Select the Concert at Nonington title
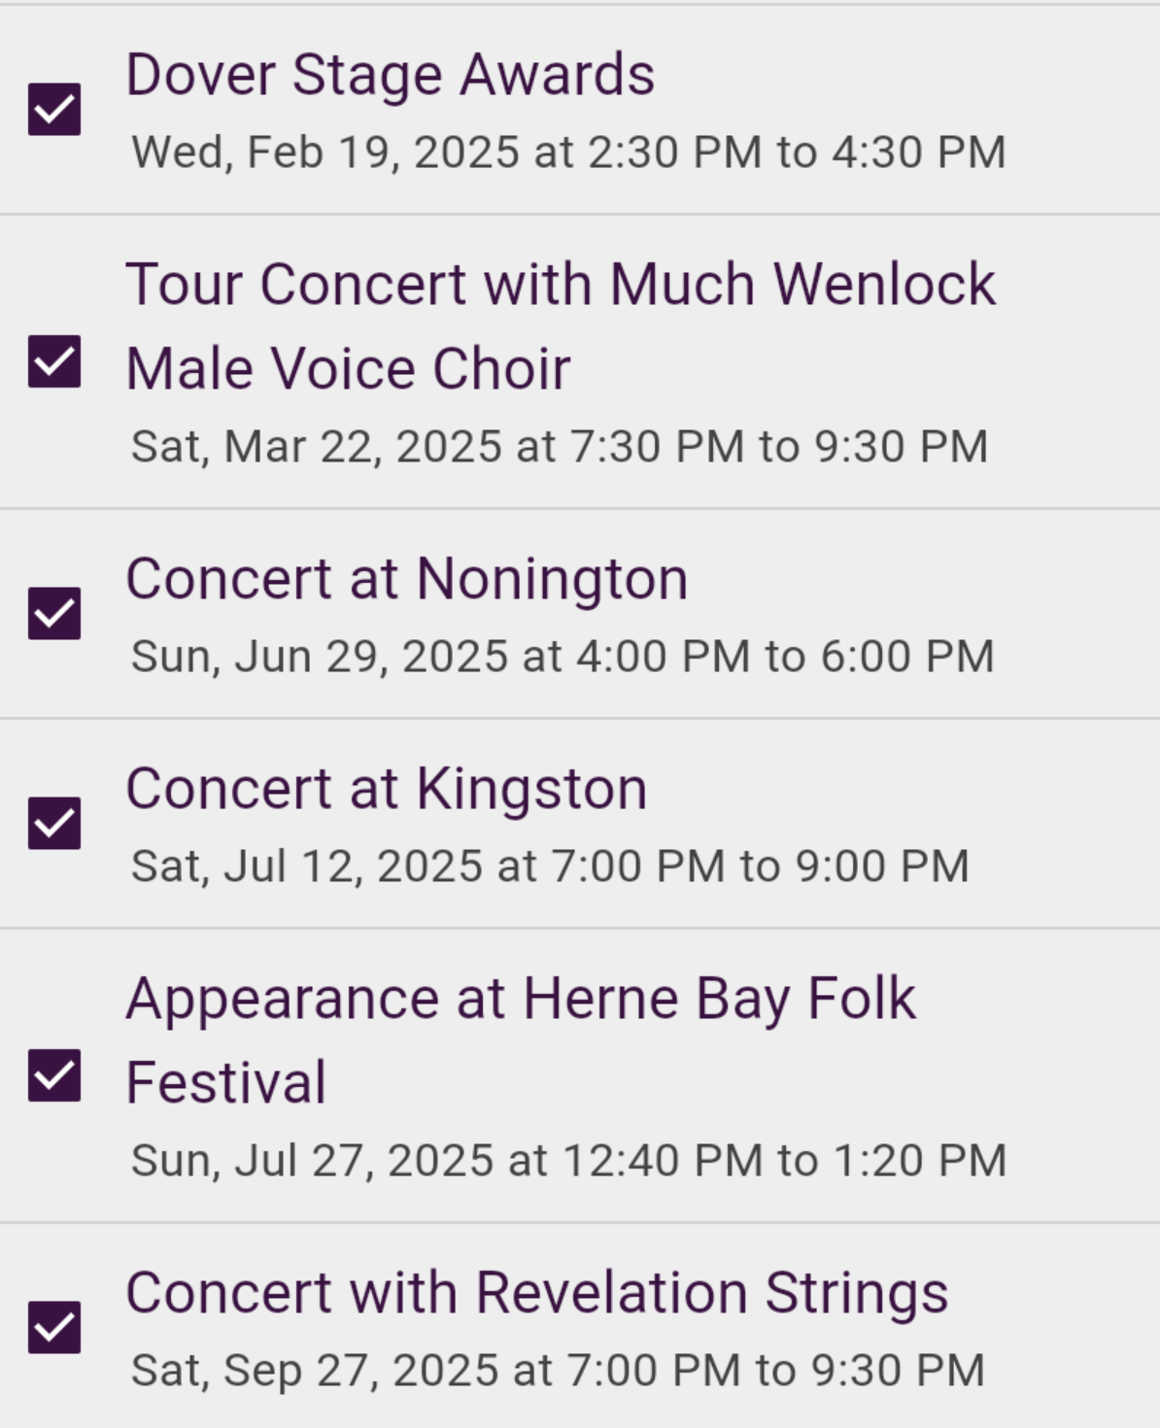The height and width of the screenshot is (1428, 1160). 407,579
